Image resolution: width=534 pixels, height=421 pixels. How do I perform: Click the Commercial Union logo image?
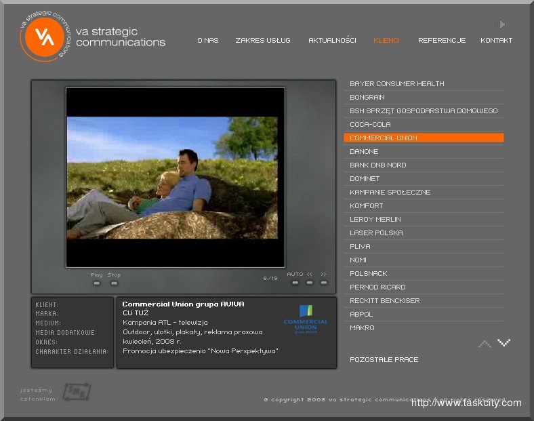coord(305,319)
